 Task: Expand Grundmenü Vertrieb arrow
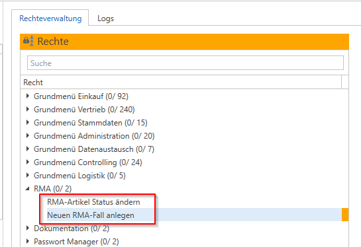click(28, 109)
